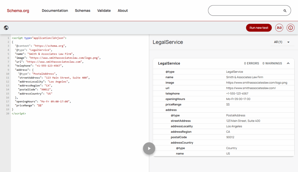
Task: Select the logo.png image URL value
Action: click(256, 83)
